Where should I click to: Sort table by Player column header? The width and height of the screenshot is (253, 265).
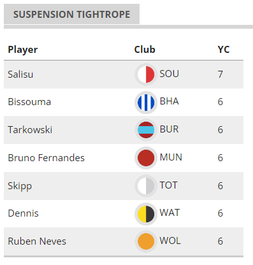23,50
